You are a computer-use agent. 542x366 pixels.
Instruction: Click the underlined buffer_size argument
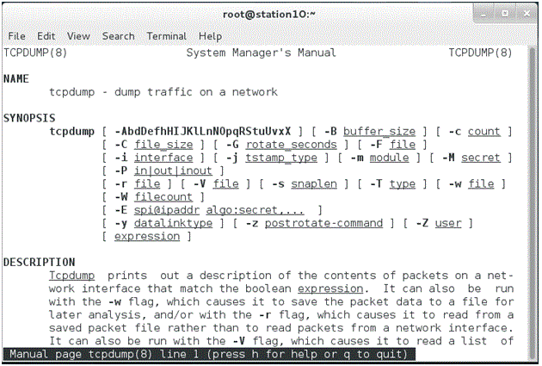pyautogui.click(x=379, y=132)
